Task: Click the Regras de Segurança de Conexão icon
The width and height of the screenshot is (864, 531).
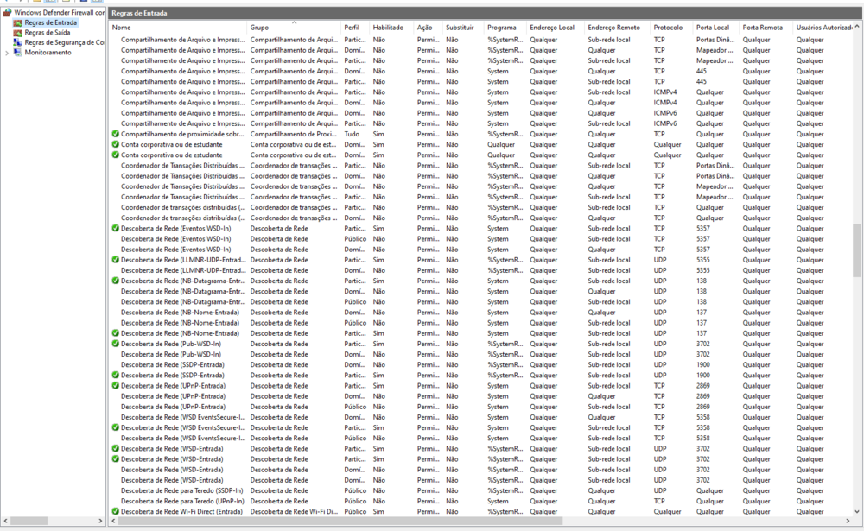Action: click(x=18, y=42)
